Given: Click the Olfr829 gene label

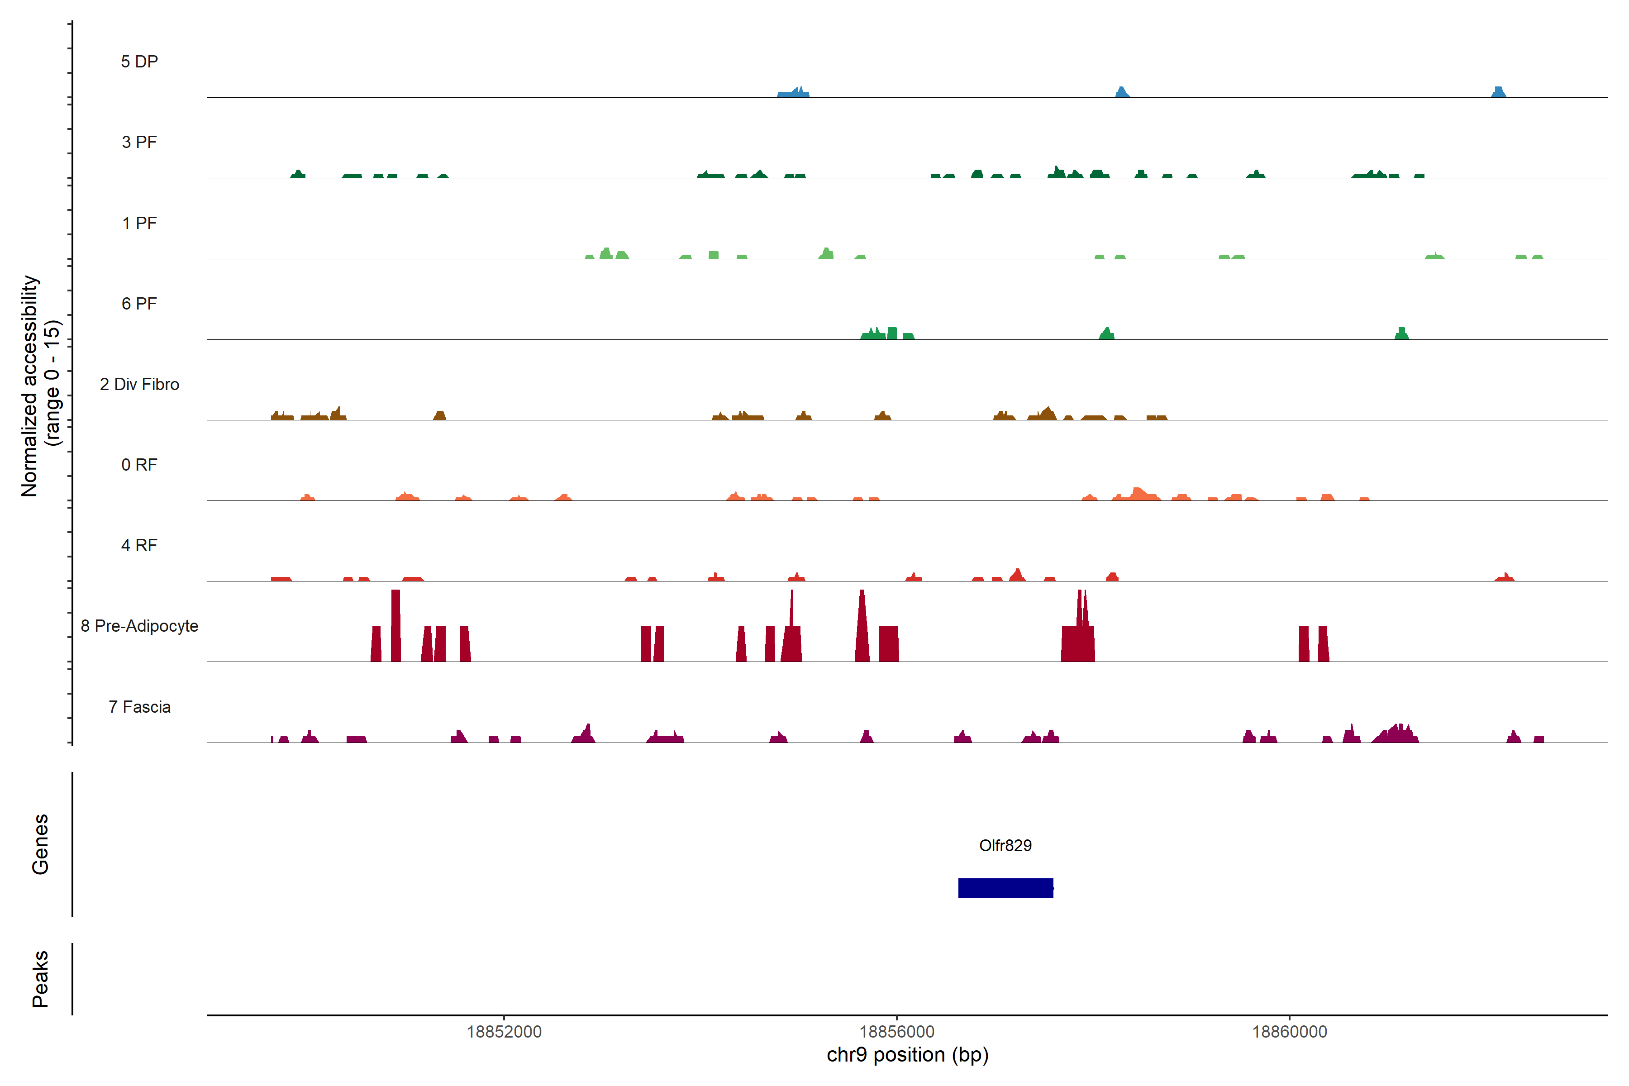Looking at the screenshot, I should tap(1005, 845).
